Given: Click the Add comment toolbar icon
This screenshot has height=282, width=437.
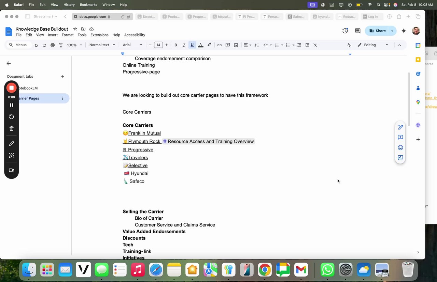Looking at the screenshot, I should [228, 45].
